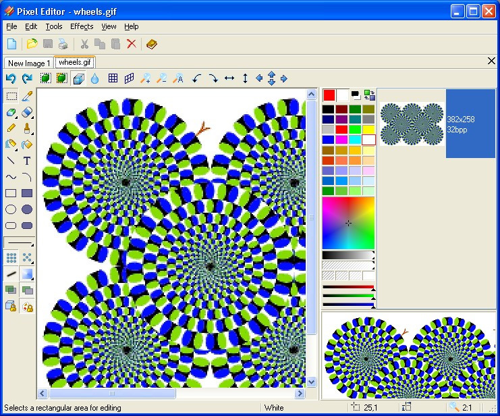The width and height of the screenshot is (500, 416).
Task: Select the arc tool
Action: 27,177
